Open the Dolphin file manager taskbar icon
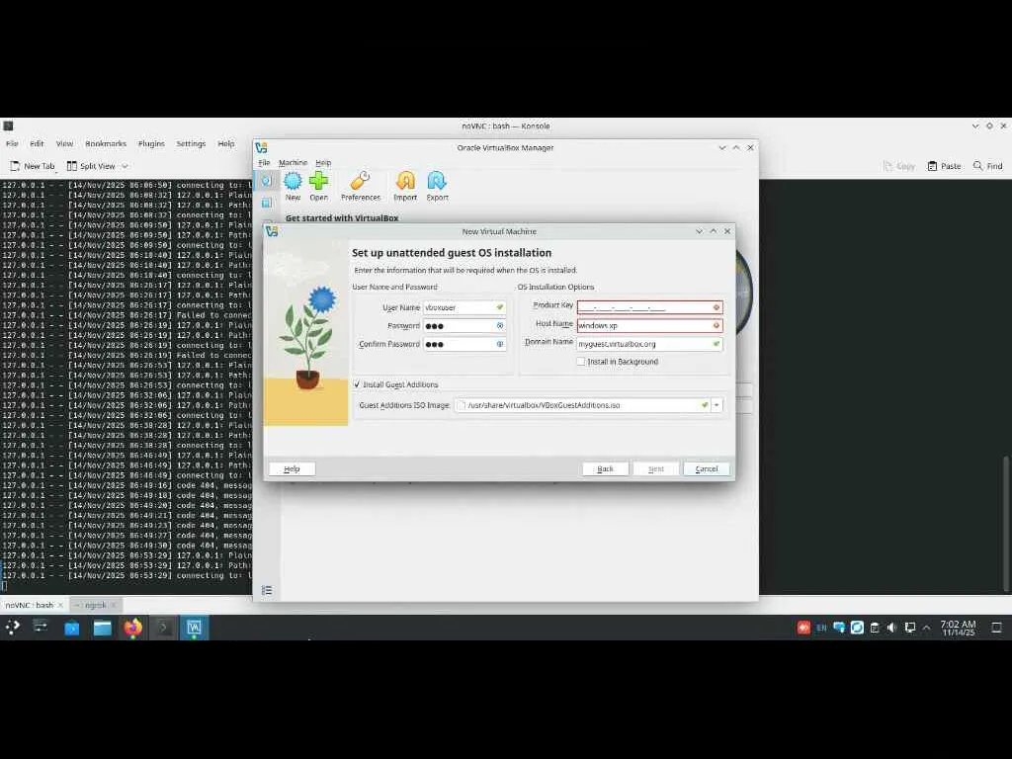This screenshot has width=1012, height=759. (x=102, y=628)
